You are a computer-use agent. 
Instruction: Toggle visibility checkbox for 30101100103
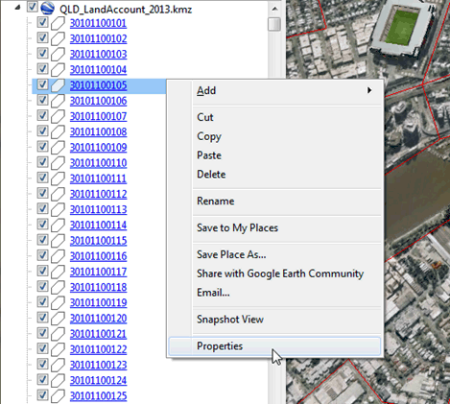[x=42, y=54]
